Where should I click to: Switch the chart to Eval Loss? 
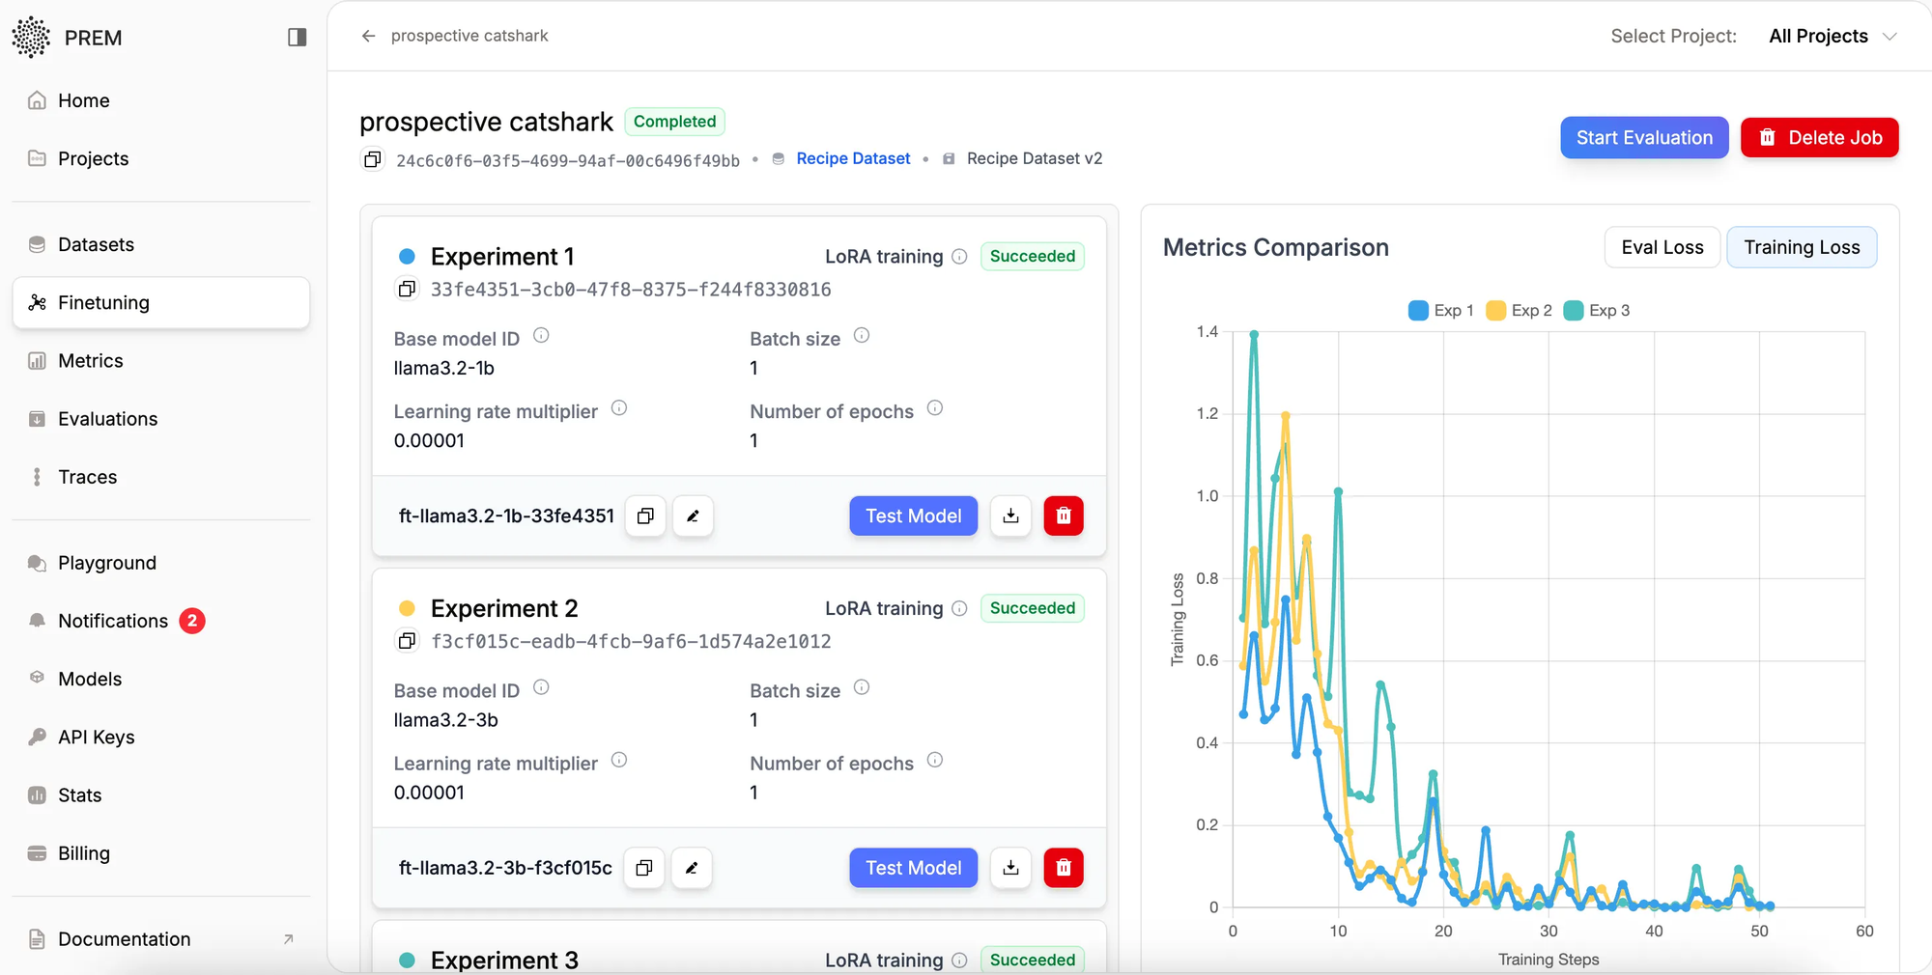coord(1662,247)
